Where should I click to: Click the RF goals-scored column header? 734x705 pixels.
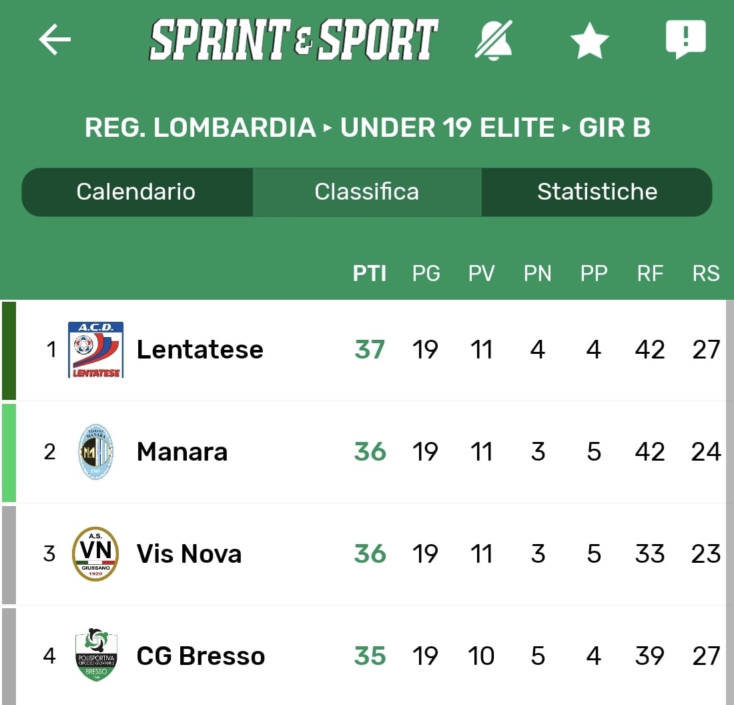coord(650,274)
